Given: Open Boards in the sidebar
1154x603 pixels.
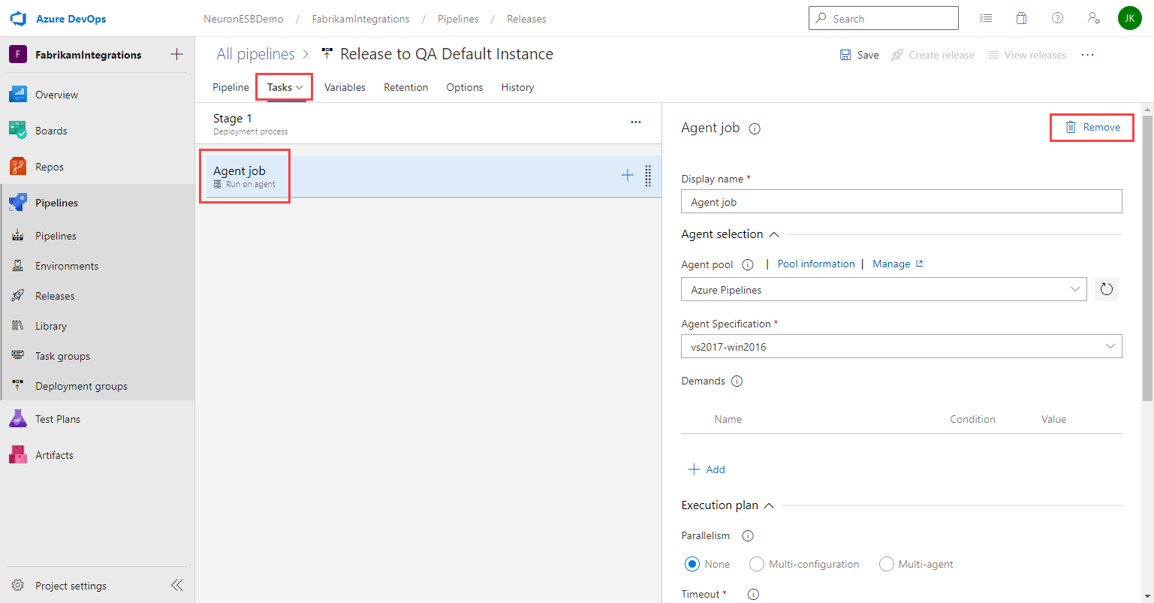Looking at the screenshot, I should [51, 131].
